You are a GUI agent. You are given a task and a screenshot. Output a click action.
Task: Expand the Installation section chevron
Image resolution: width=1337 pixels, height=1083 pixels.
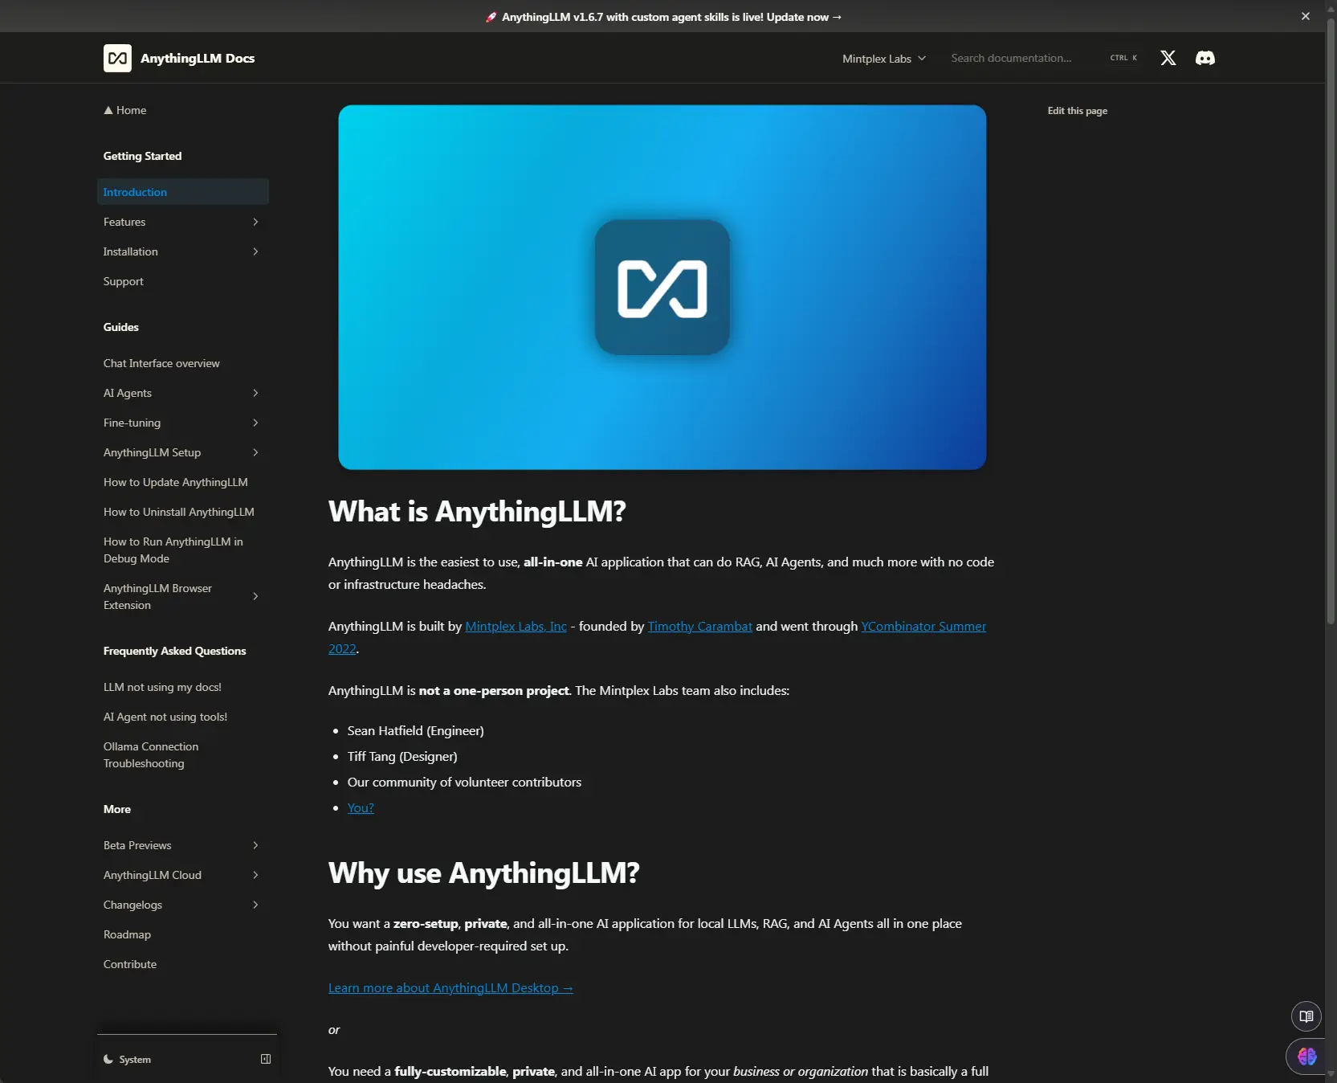[255, 251]
